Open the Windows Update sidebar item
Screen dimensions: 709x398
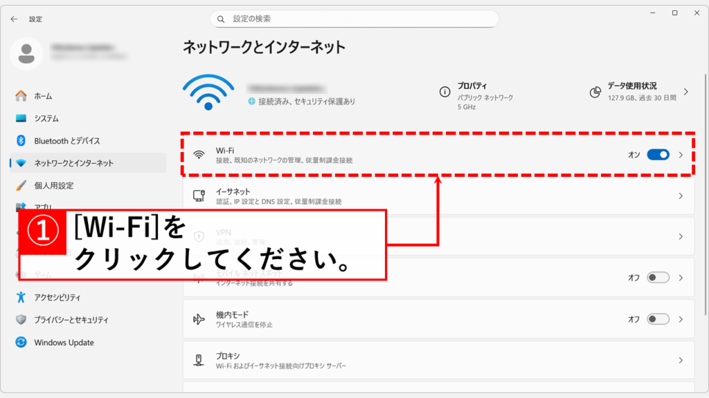pos(64,343)
